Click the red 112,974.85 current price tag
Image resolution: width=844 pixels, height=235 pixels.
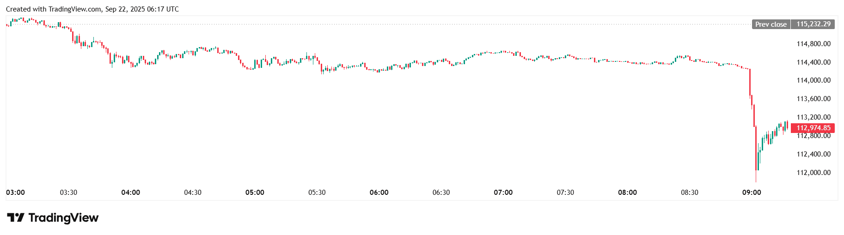(813, 128)
